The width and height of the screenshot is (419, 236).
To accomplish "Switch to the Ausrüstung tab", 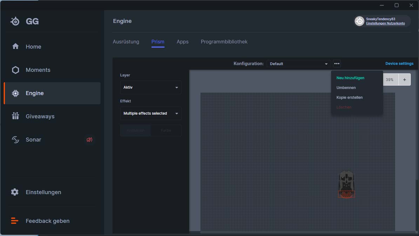I will click(126, 42).
